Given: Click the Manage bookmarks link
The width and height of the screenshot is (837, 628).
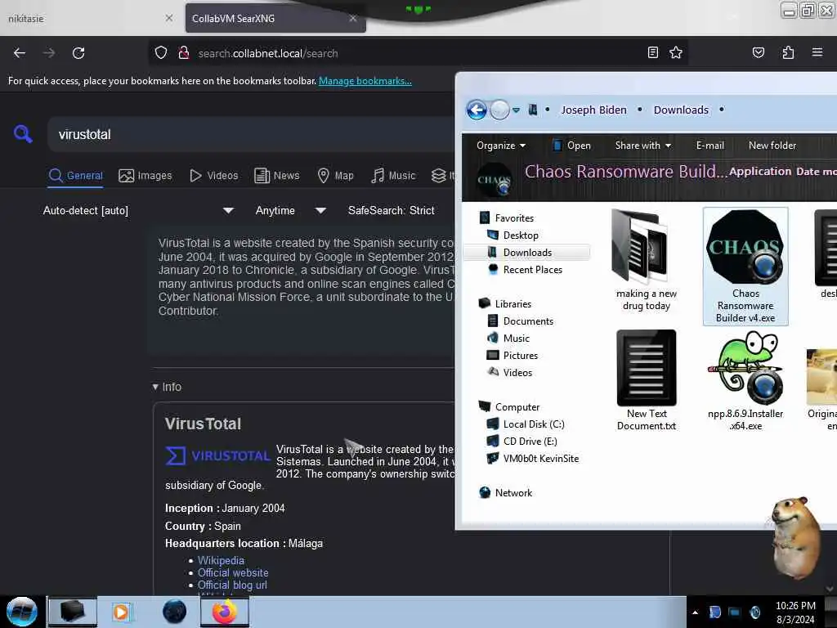Looking at the screenshot, I should tap(365, 81).
